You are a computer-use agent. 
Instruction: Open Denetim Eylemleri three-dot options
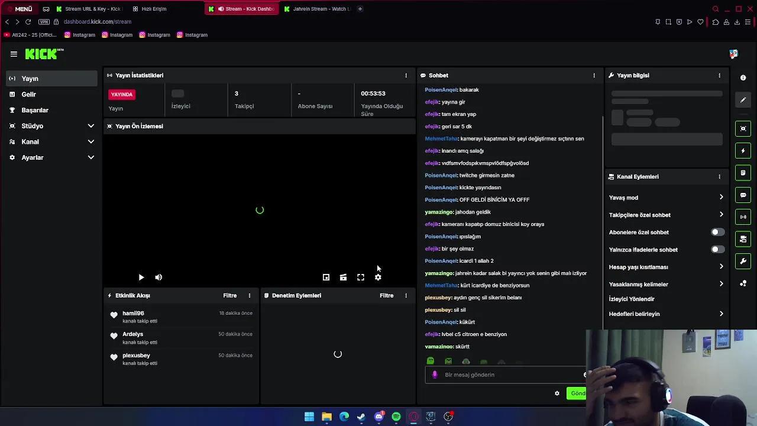[406, 295]
